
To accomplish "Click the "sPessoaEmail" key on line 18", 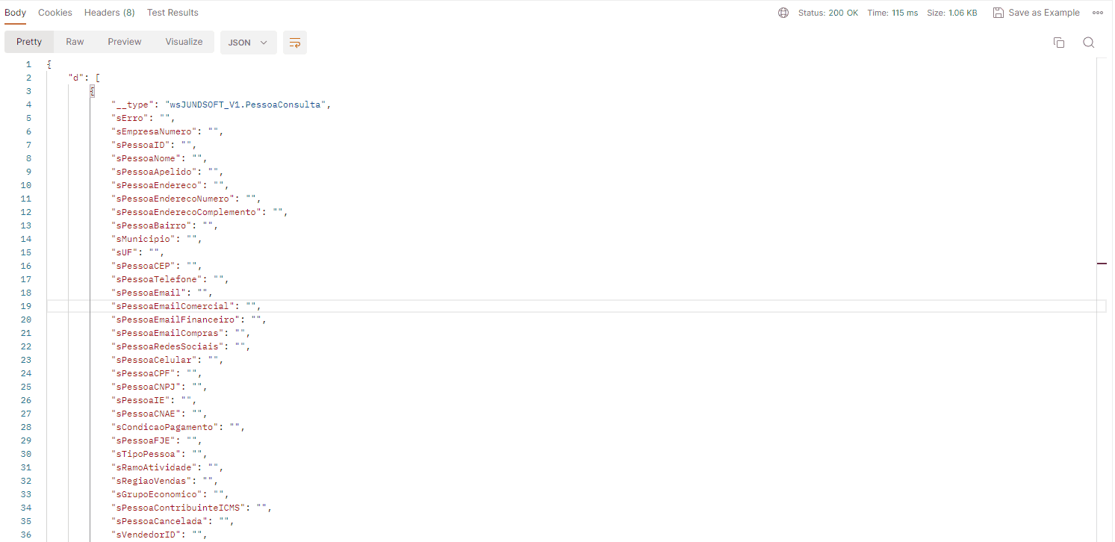I will point(149,293).
